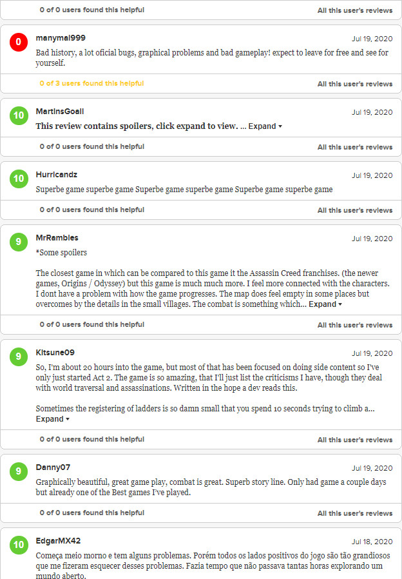This screenshot has width=402, height=579.
Task: Open EdgarMX42's user profile
Action: [x=58, y=541]
